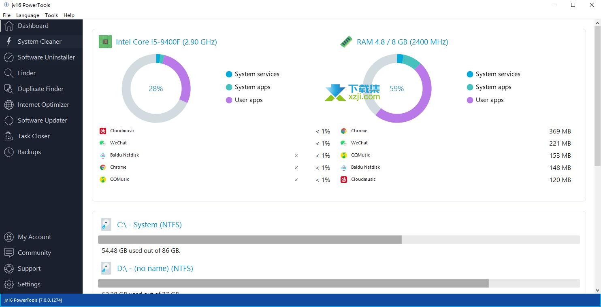This screenshot has width=601, height=307.
Task: Click QQMusic row name in CPU list
Action: (x=119, y=179)
